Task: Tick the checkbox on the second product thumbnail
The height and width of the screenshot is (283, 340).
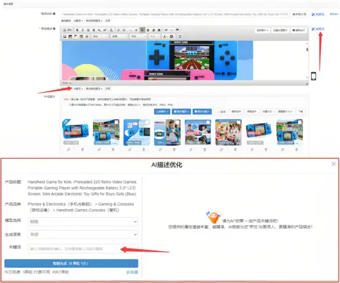Action: [116, 122]
